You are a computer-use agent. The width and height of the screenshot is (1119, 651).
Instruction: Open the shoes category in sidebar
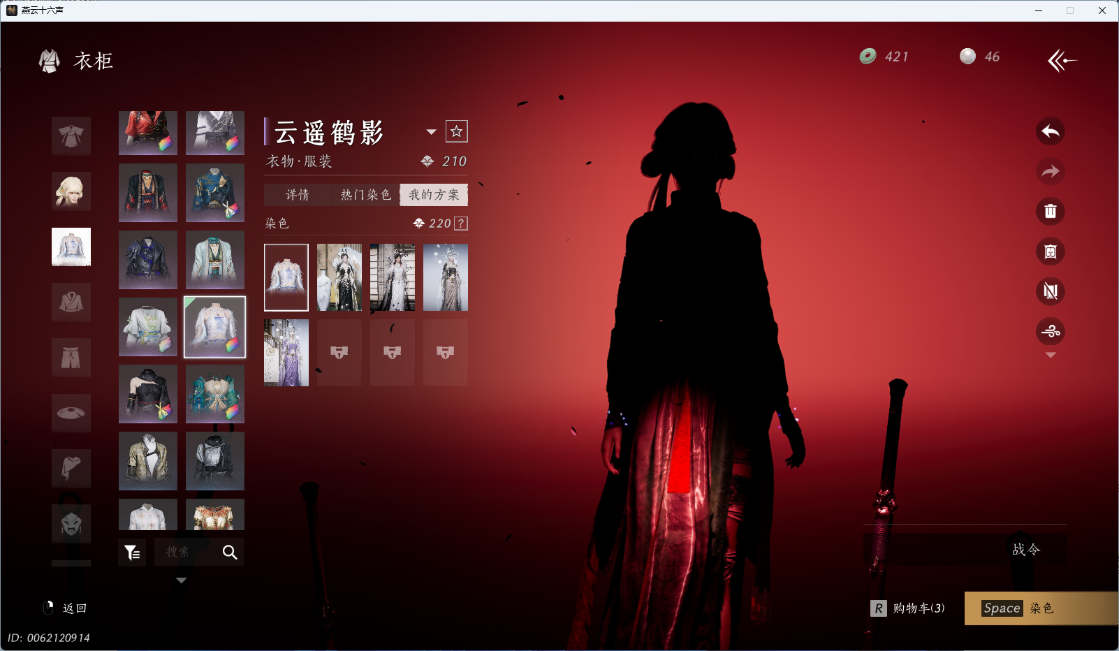click(71, 412)
